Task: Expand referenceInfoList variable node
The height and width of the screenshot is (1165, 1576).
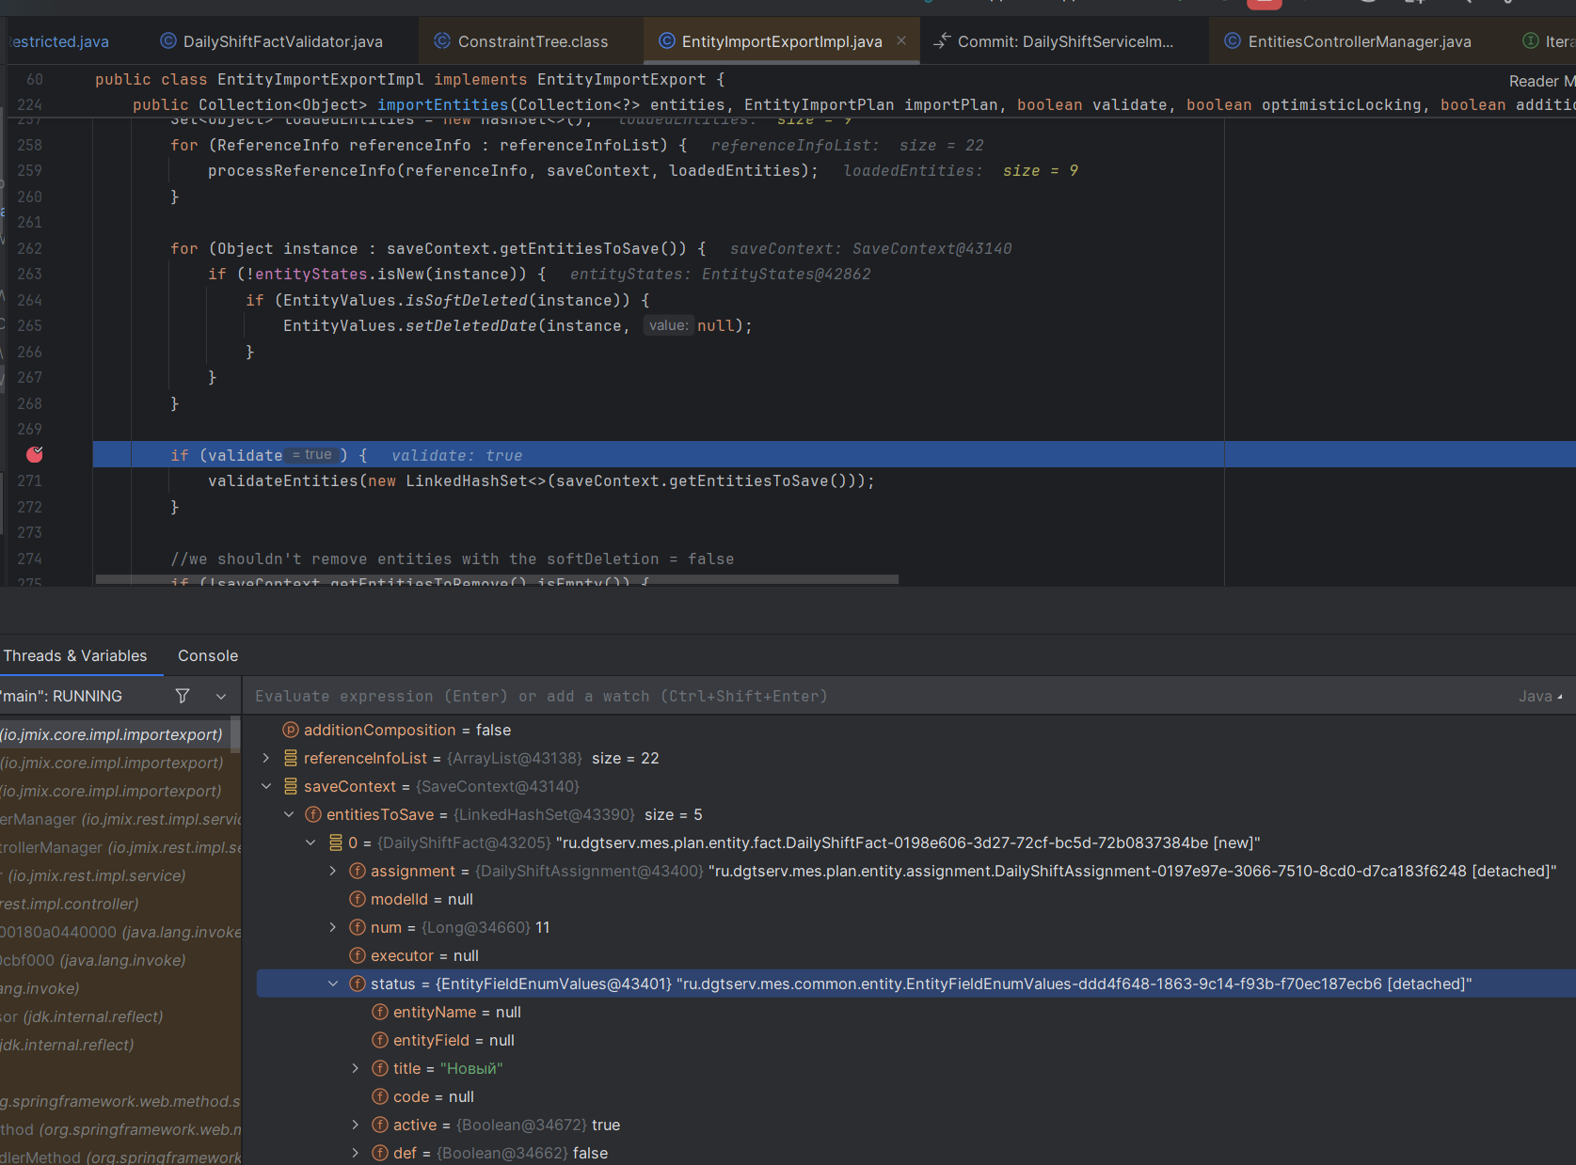Action: [265, 758]
